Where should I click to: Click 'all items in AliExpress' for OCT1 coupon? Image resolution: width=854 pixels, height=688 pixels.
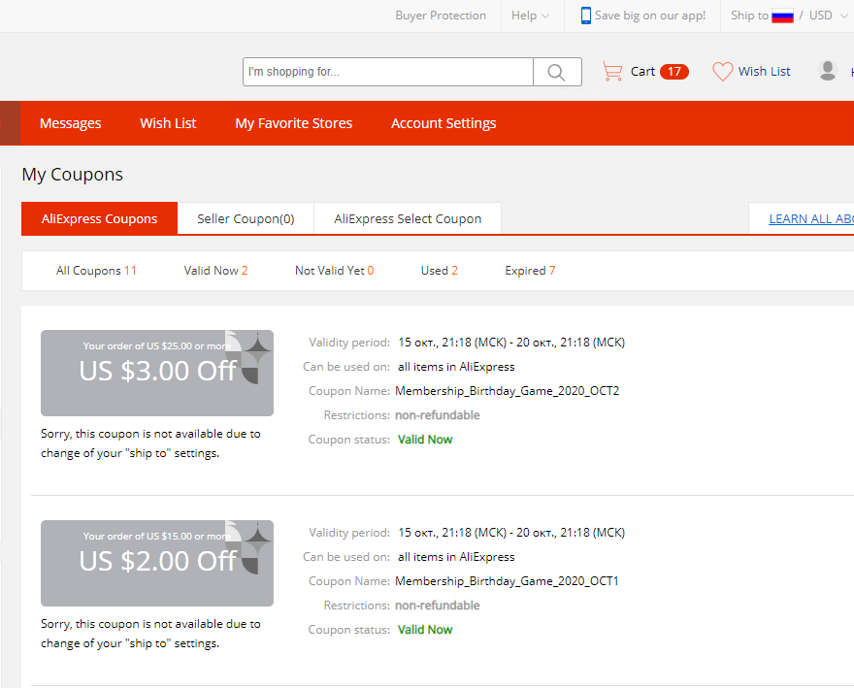click(x=456, y=557)
